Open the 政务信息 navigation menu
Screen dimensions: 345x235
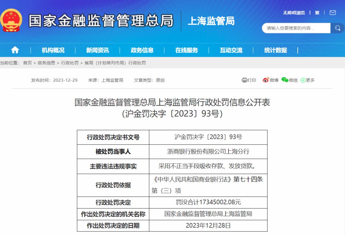(x=142, y=50)
